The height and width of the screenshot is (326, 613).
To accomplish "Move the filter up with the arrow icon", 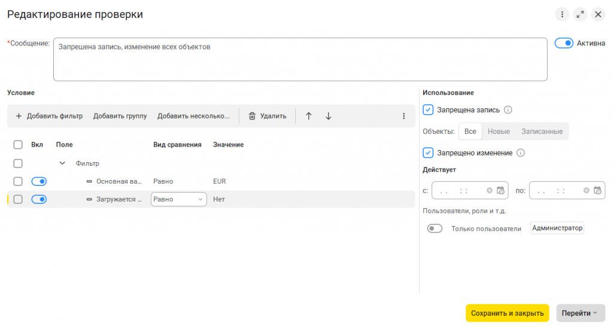I will tap(309, 116).
